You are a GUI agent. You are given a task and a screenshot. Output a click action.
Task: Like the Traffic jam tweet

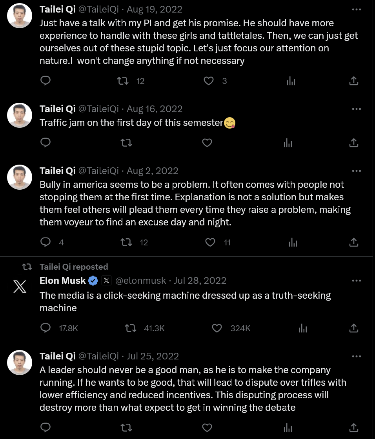(x=207, y=143)
